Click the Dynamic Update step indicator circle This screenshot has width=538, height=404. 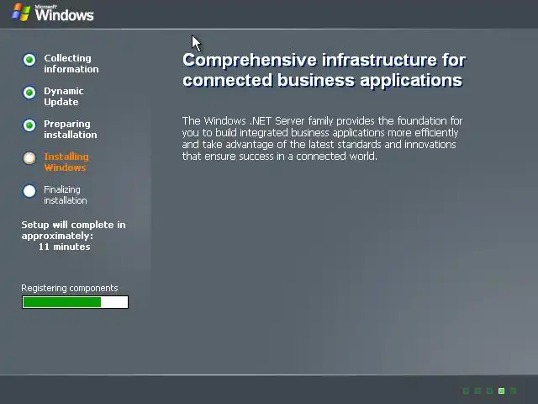click(x=29, y=93)
